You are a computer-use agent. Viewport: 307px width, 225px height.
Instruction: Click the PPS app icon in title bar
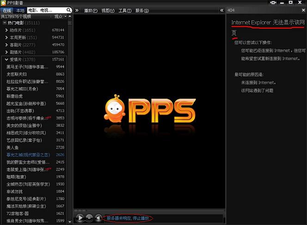click(x=4, y=3)
